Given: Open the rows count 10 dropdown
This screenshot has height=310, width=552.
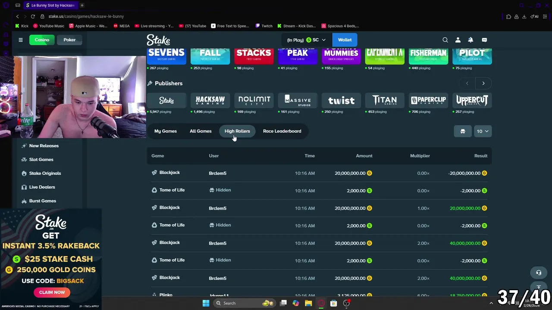Looking at the screenshot, I should tap(483, 131).
